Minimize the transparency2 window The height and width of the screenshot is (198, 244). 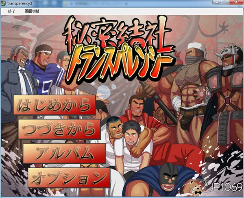[217, 2]
